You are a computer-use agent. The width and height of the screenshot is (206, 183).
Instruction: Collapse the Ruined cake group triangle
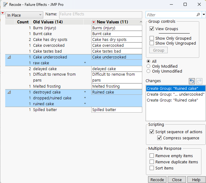click(9, 92)
